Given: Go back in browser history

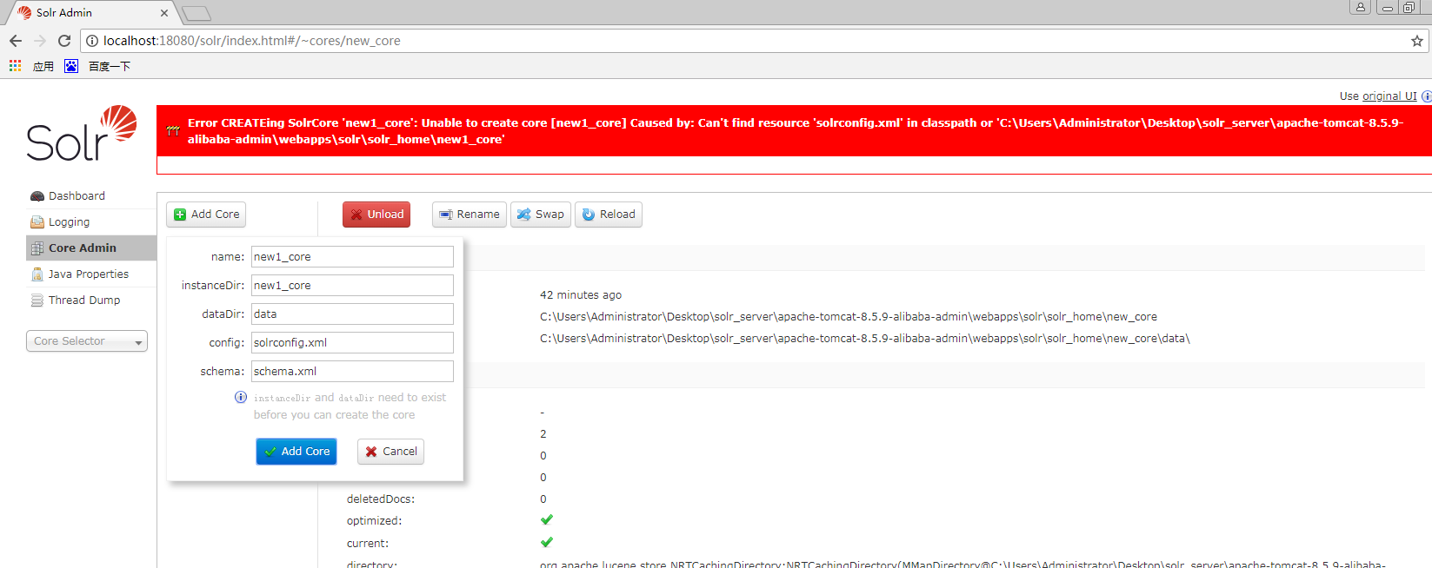Looking at the screenshot, I should tap(16, 41).
